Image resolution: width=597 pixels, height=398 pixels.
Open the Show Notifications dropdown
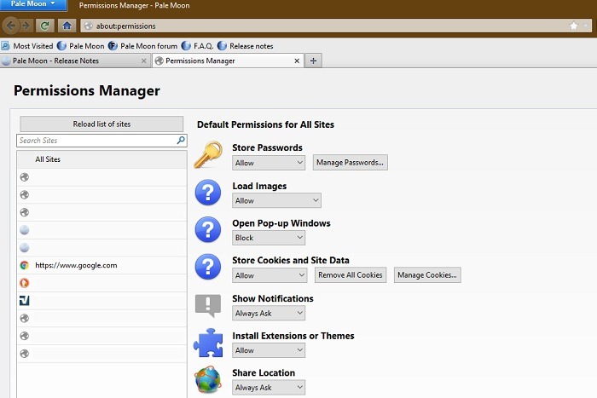click(x=269, y=313)
